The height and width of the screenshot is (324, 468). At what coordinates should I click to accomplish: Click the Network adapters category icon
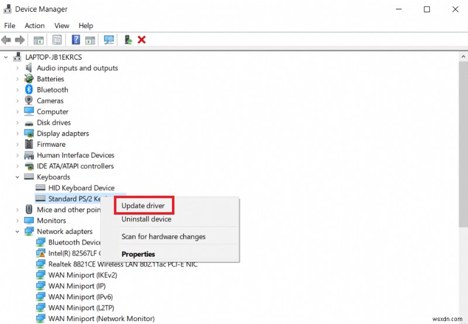pos(29,231)
